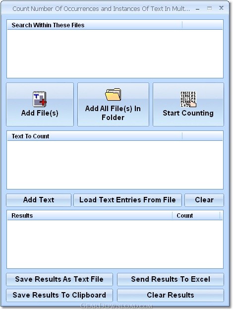Sort by the Count column header

tap(196, 215)
